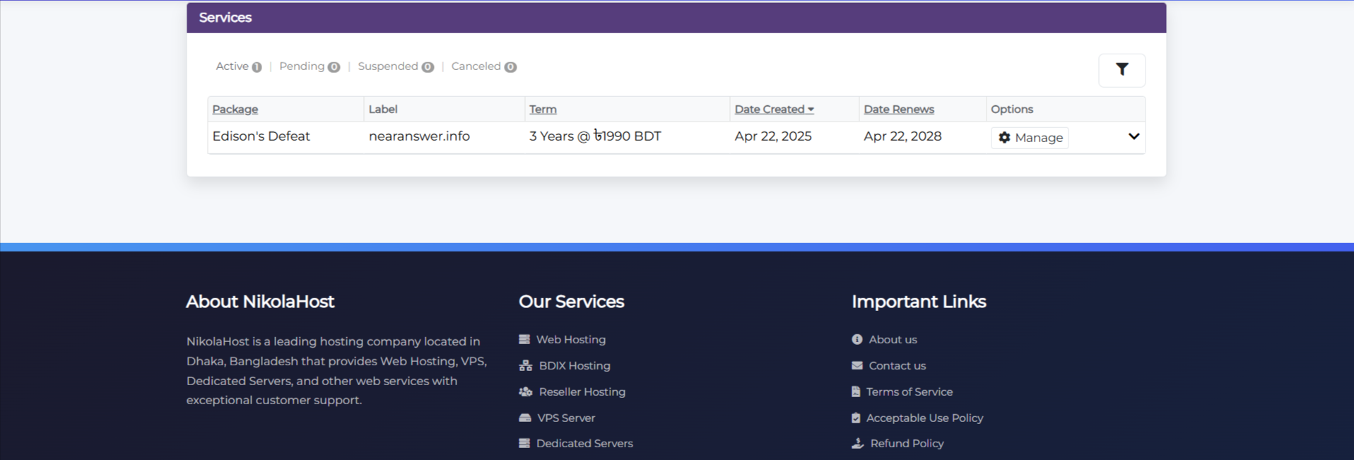This screenshot has width=1354, height=460.
Task: Click the About us info icon
Action: click(x=857, y=340)
